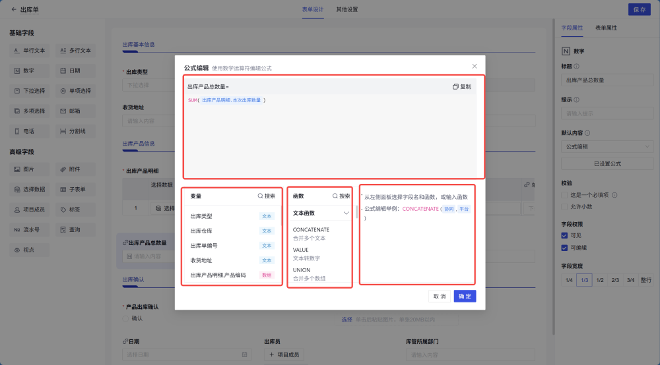Click the search icon in 变量 panel

(261, 196)
